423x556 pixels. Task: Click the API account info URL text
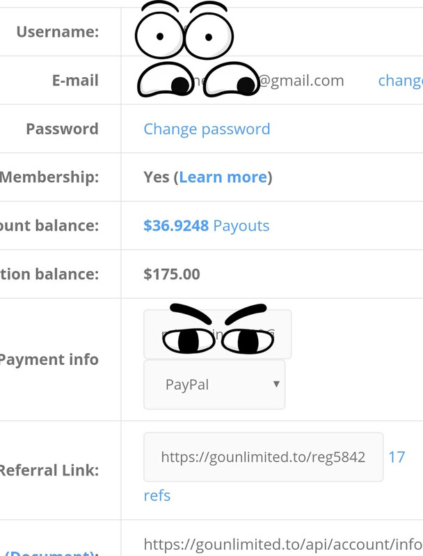(282, 543)
